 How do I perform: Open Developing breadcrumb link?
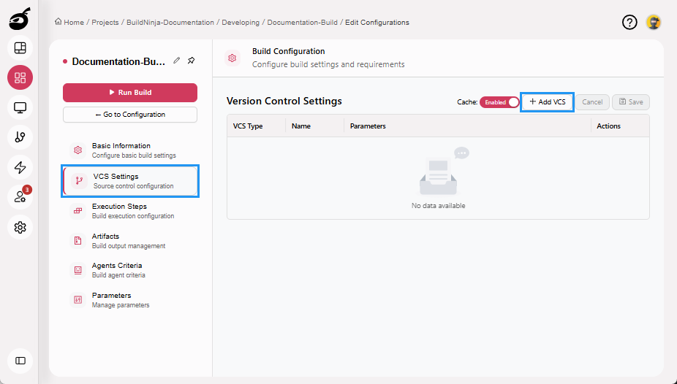241,23
